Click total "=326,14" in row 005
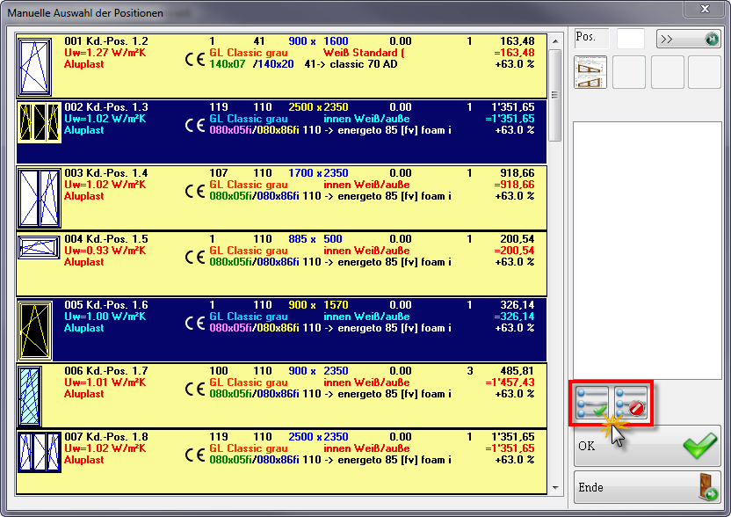Screen dimensions: 731x517 point(514,317)
